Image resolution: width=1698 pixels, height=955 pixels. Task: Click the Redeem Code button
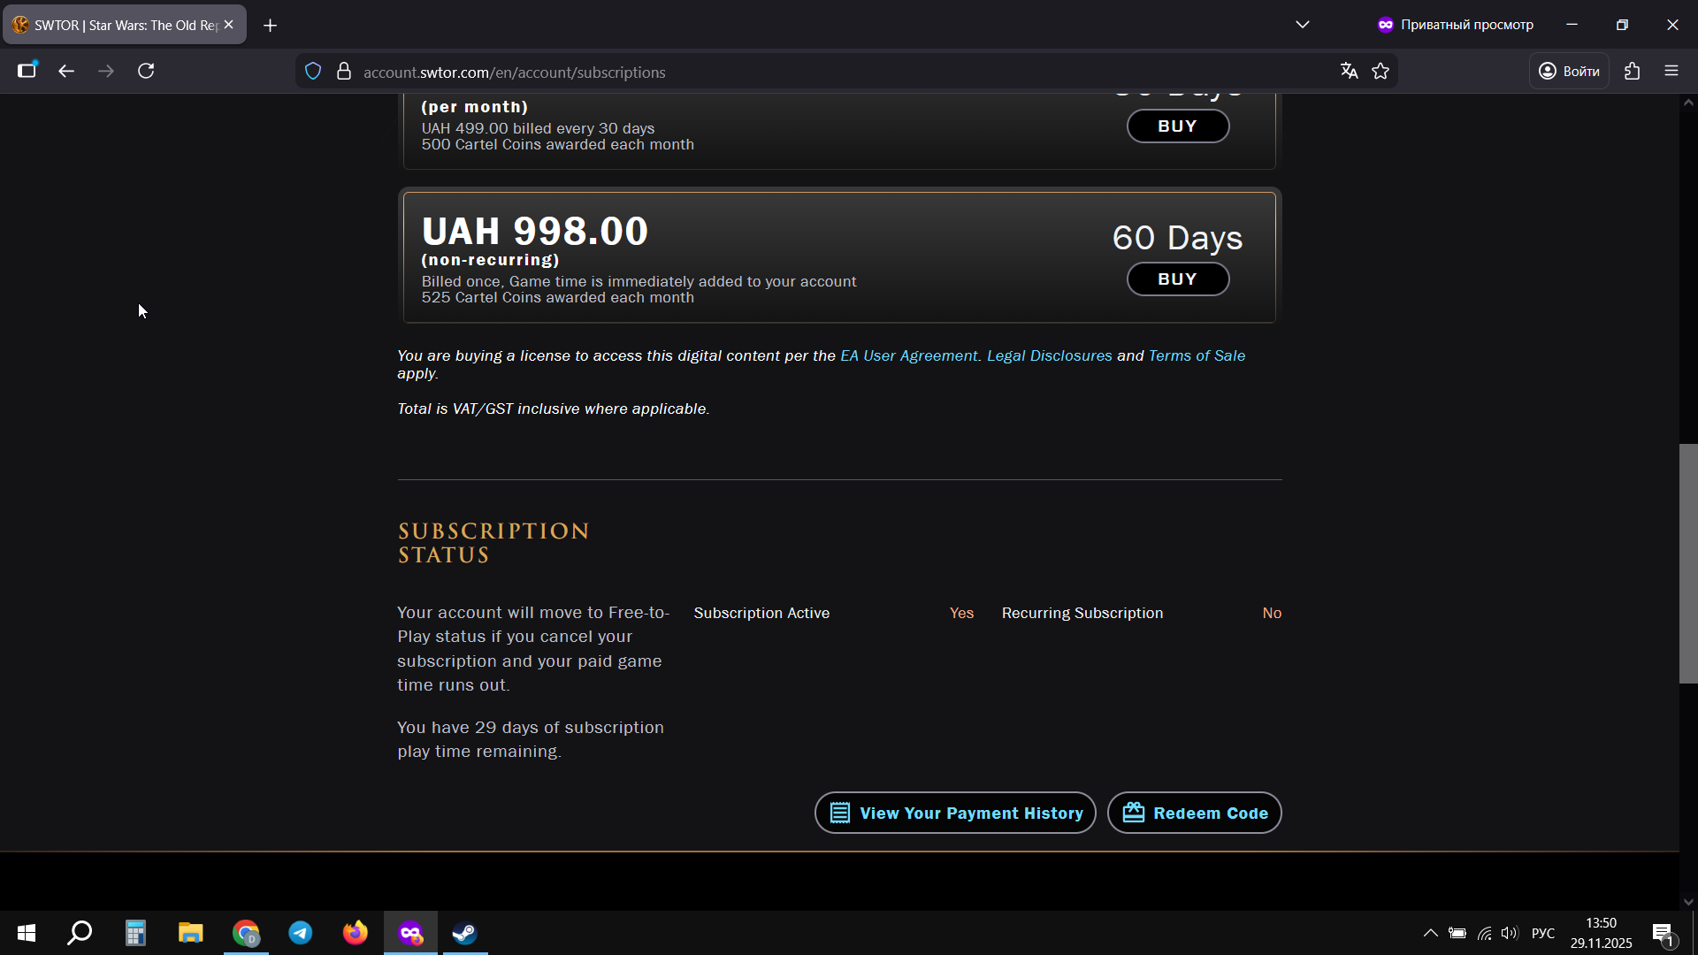point(1194,813)
